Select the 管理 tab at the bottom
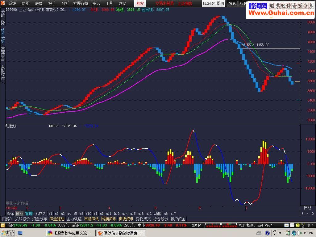Image resolution: width=316 pixels, height=237 pixels. point(29,214)
